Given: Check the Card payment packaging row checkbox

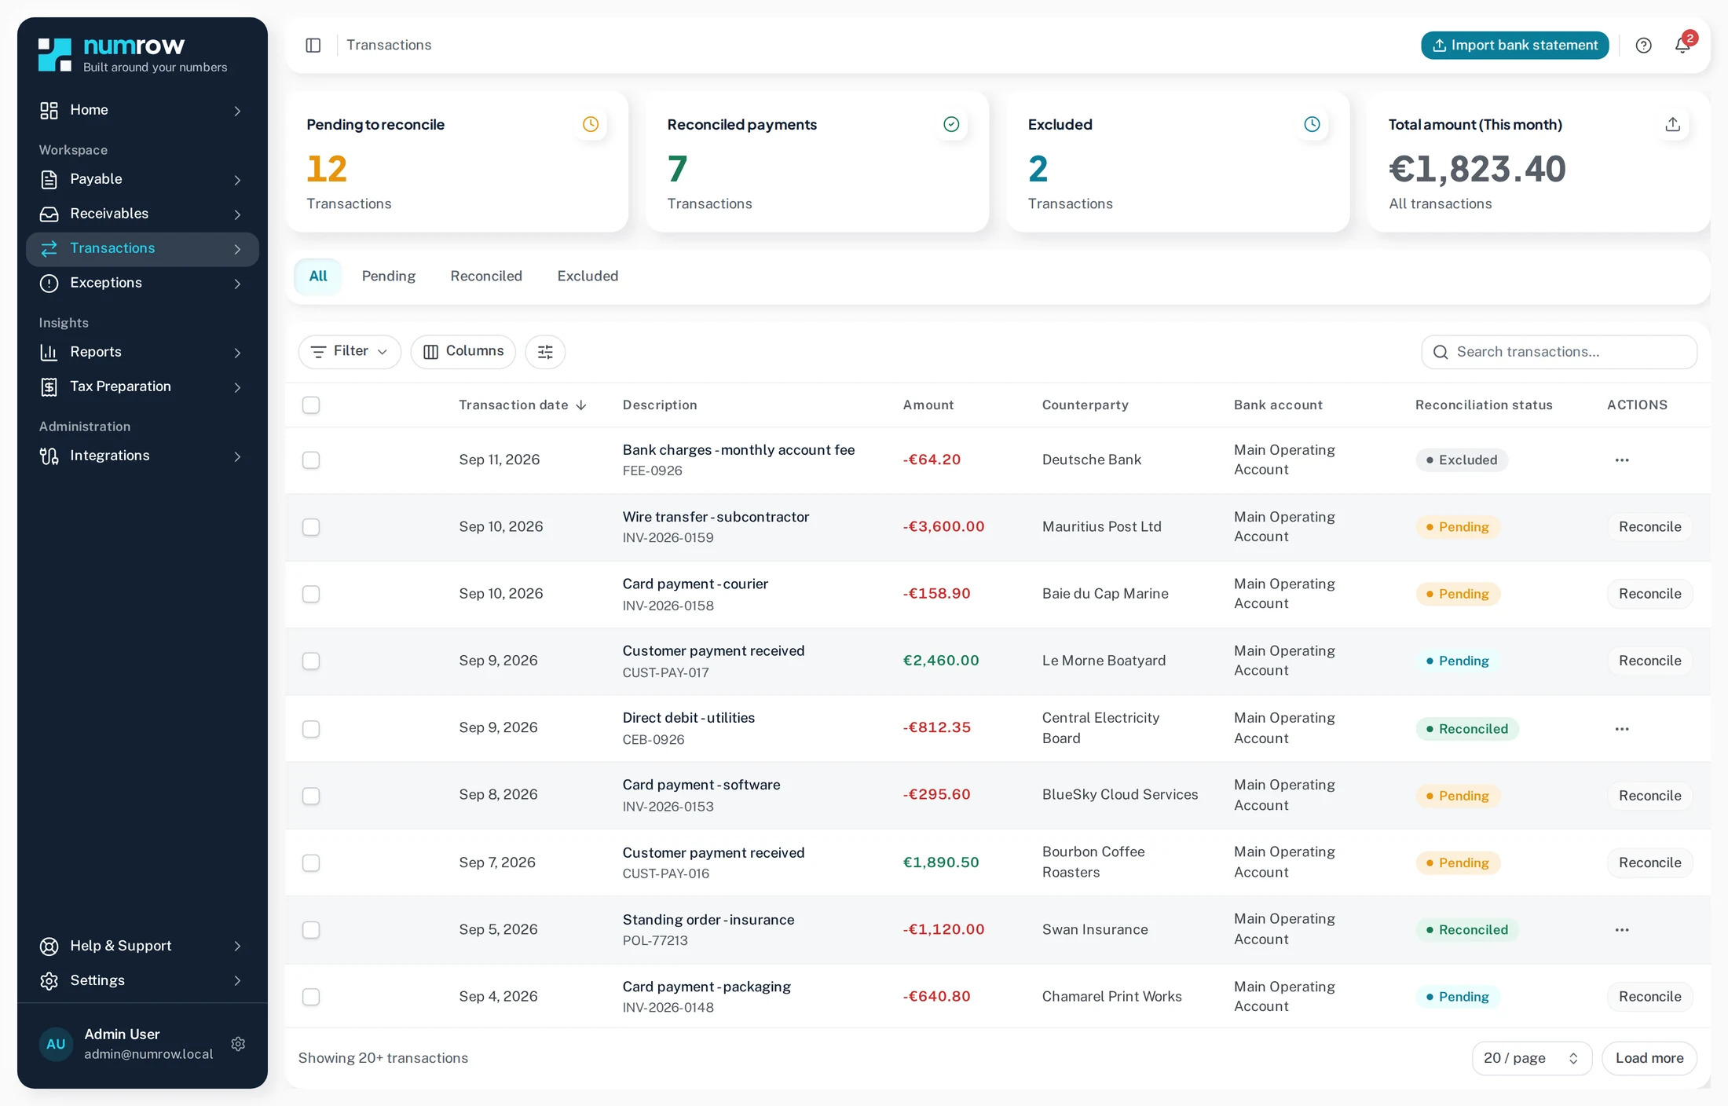Looking at the screenshot, I should point(311,997).
